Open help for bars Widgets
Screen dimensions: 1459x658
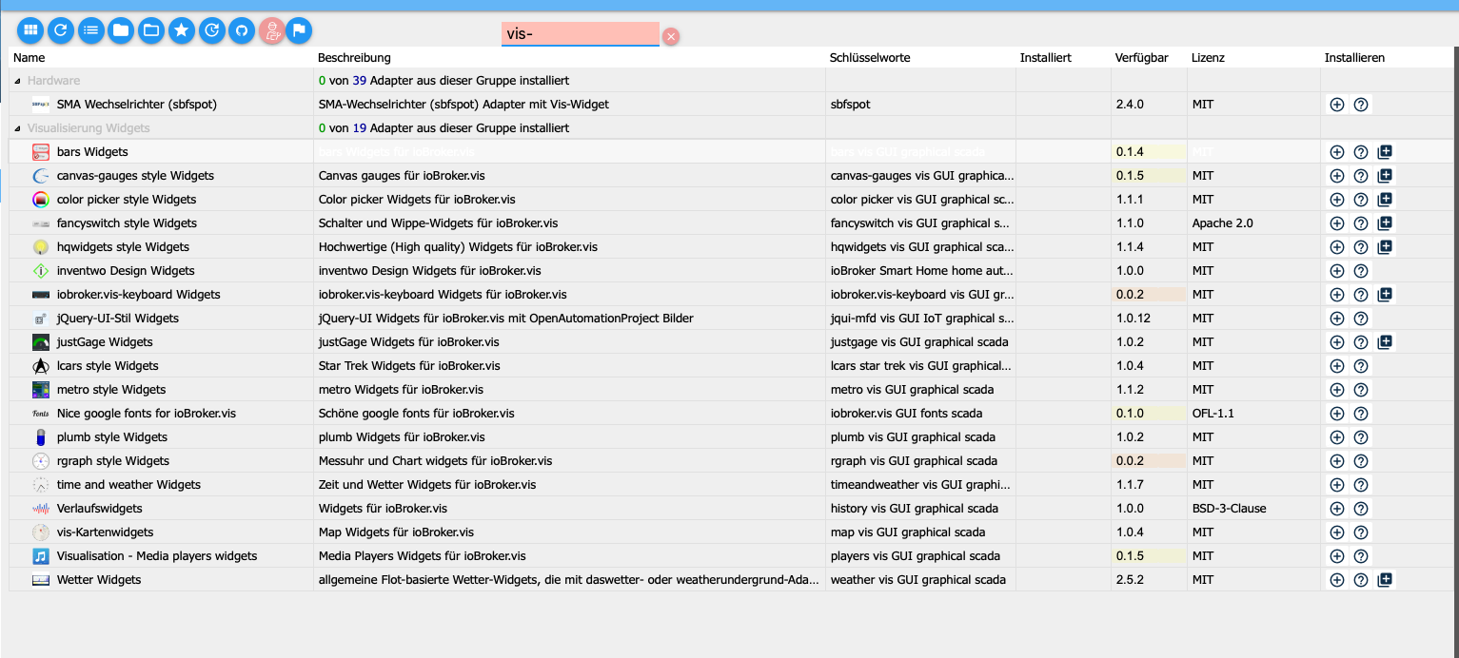point(1361,152)
